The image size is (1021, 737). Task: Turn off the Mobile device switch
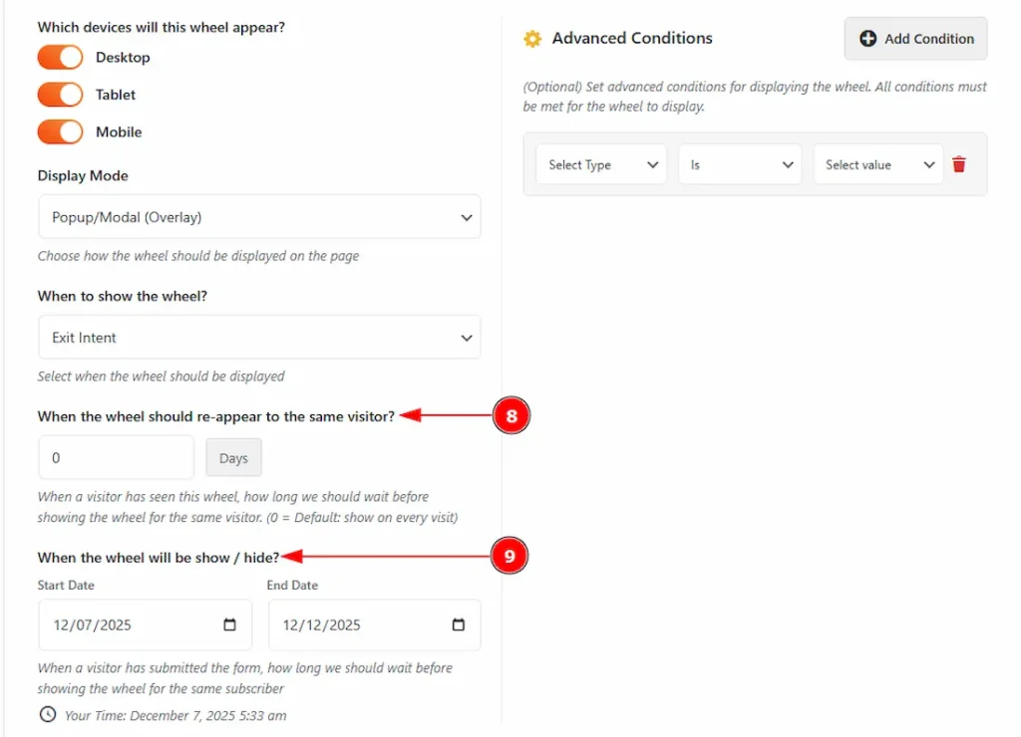(x=60, y=131)
